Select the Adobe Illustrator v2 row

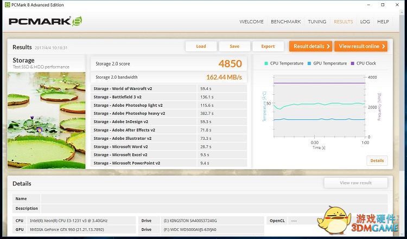[169, 138]
